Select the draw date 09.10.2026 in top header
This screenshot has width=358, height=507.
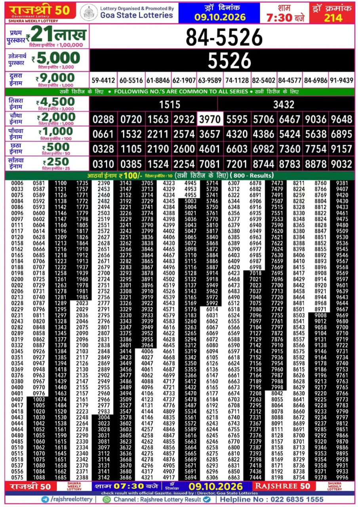pyautogui.click(x=220, y=17)
